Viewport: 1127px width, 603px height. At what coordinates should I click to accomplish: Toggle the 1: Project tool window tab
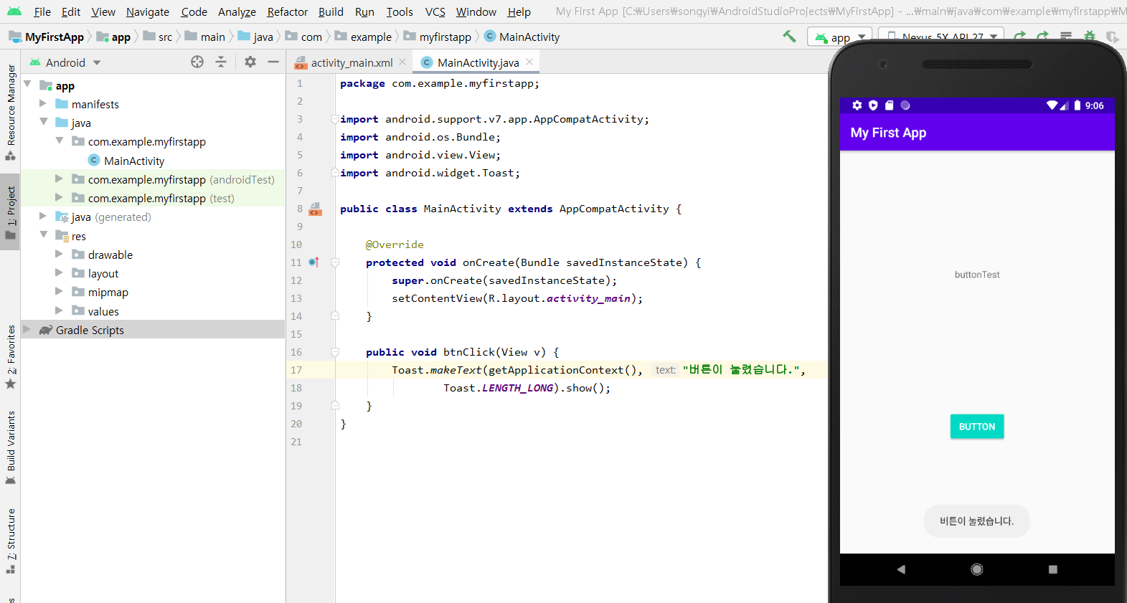[10, 213]
